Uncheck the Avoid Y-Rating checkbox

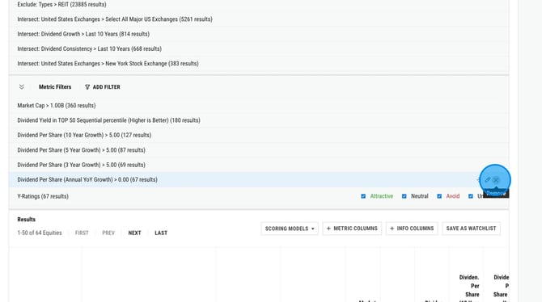point(439,196)
